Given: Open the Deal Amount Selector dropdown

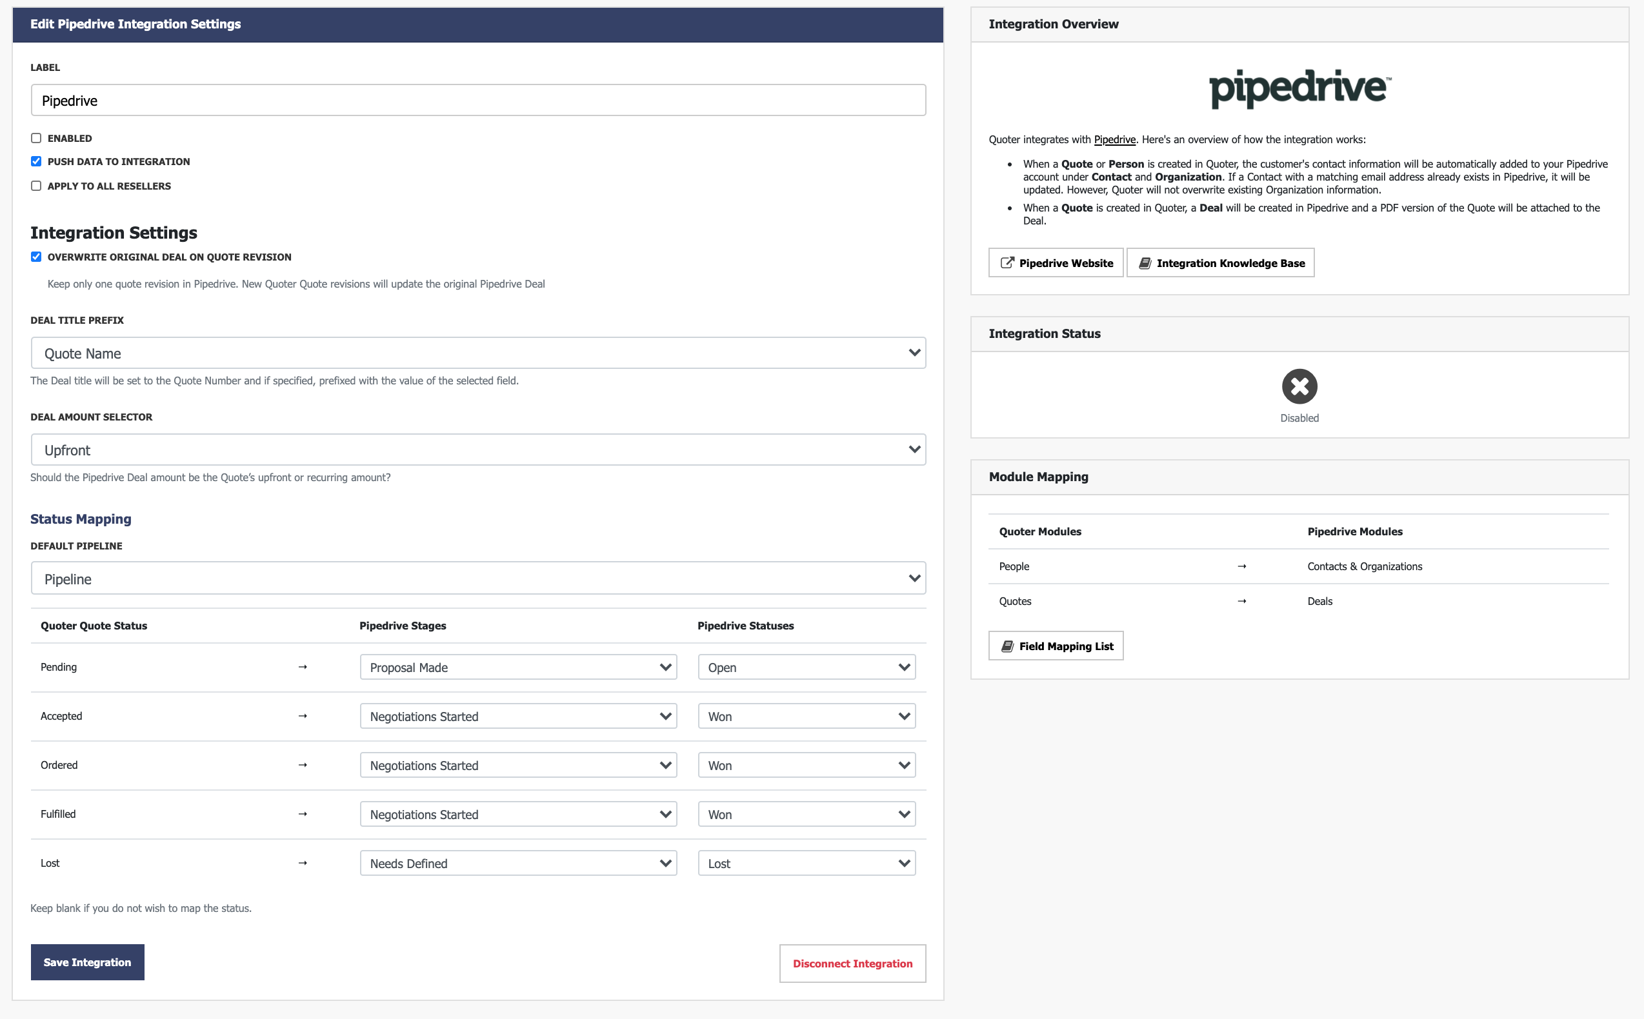Looking at the screenshot, I should [x=478, y=450].
